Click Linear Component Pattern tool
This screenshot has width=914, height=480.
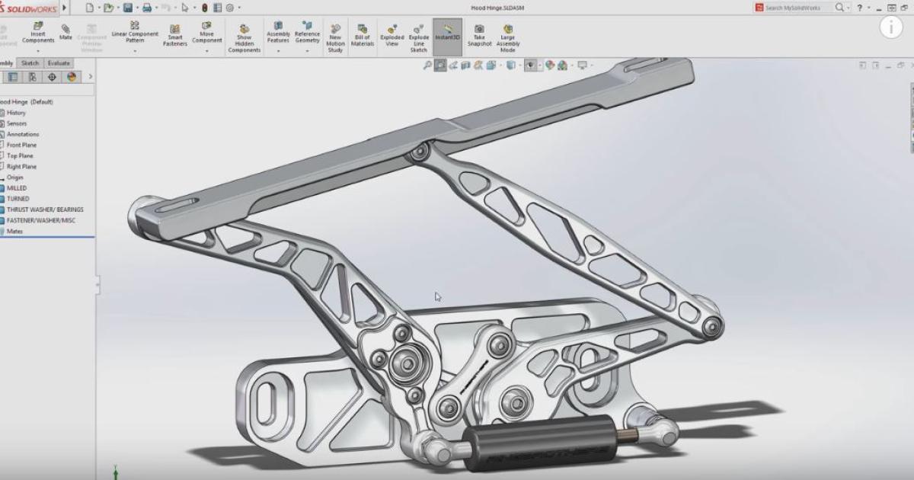pos(135,33)
